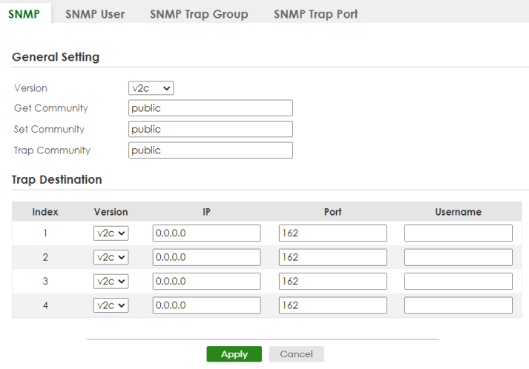529x369 pixels.
Task: Apply the SNMP settings
Action: point(234,354)
